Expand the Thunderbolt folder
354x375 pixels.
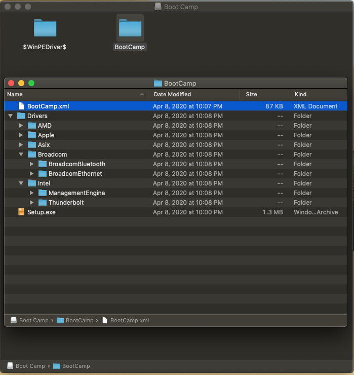[x=31, y=203]
